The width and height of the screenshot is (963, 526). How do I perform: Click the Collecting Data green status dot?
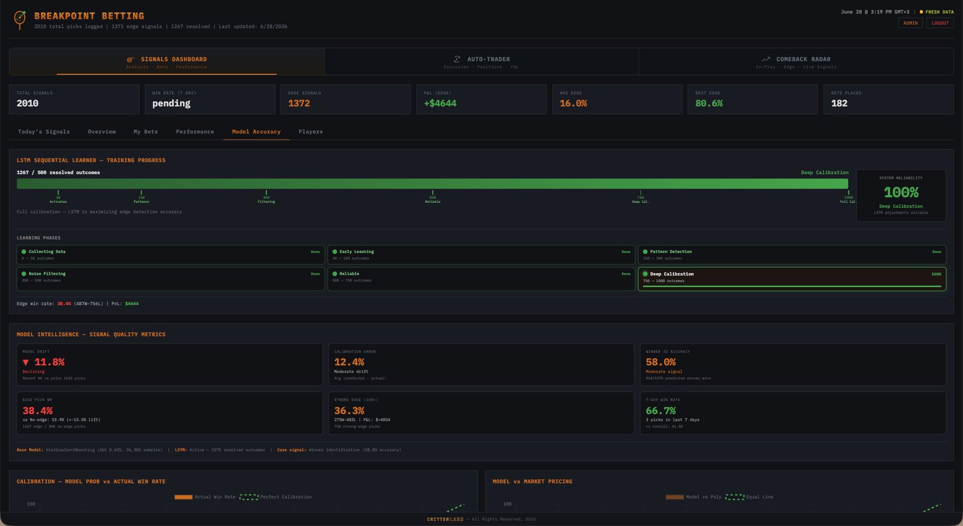click(24, 252)
